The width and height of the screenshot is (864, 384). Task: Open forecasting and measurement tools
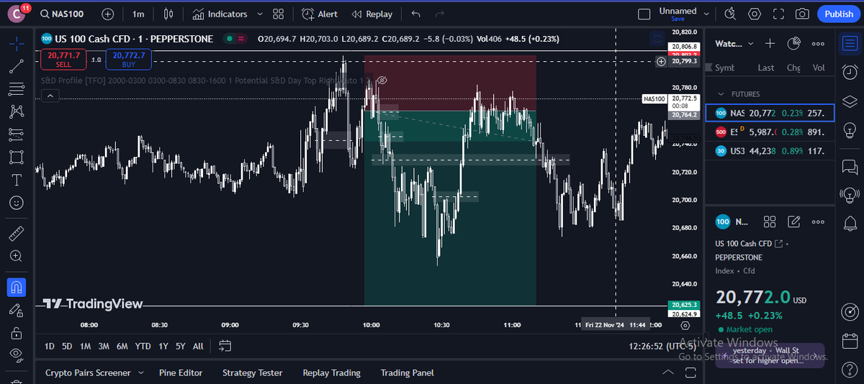[17, 134]
